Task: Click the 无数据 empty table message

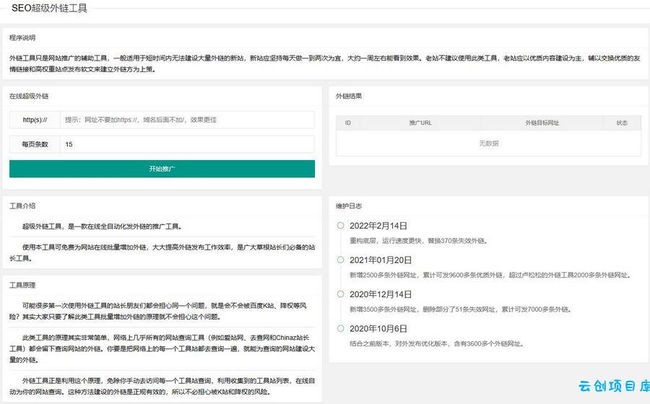Action: [489, 144]
